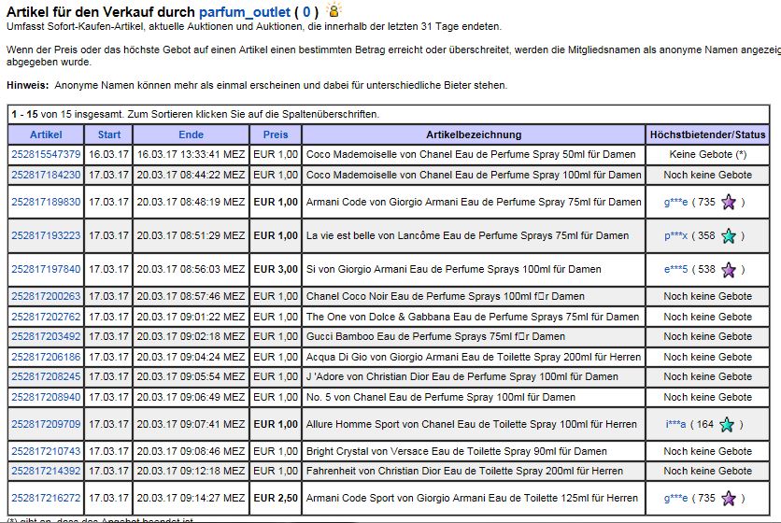The image size is (781, 523).
Task: Sort by the Preis column header
Action: [276, 134]
